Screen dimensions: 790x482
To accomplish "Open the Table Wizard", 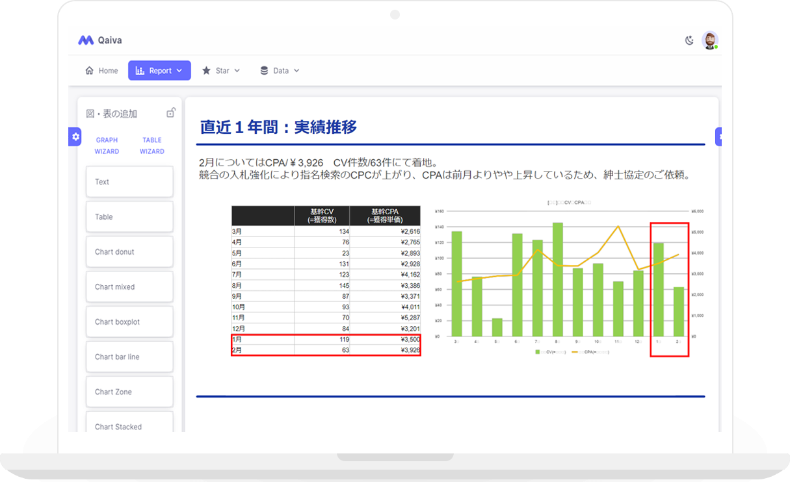I will 151,146.
